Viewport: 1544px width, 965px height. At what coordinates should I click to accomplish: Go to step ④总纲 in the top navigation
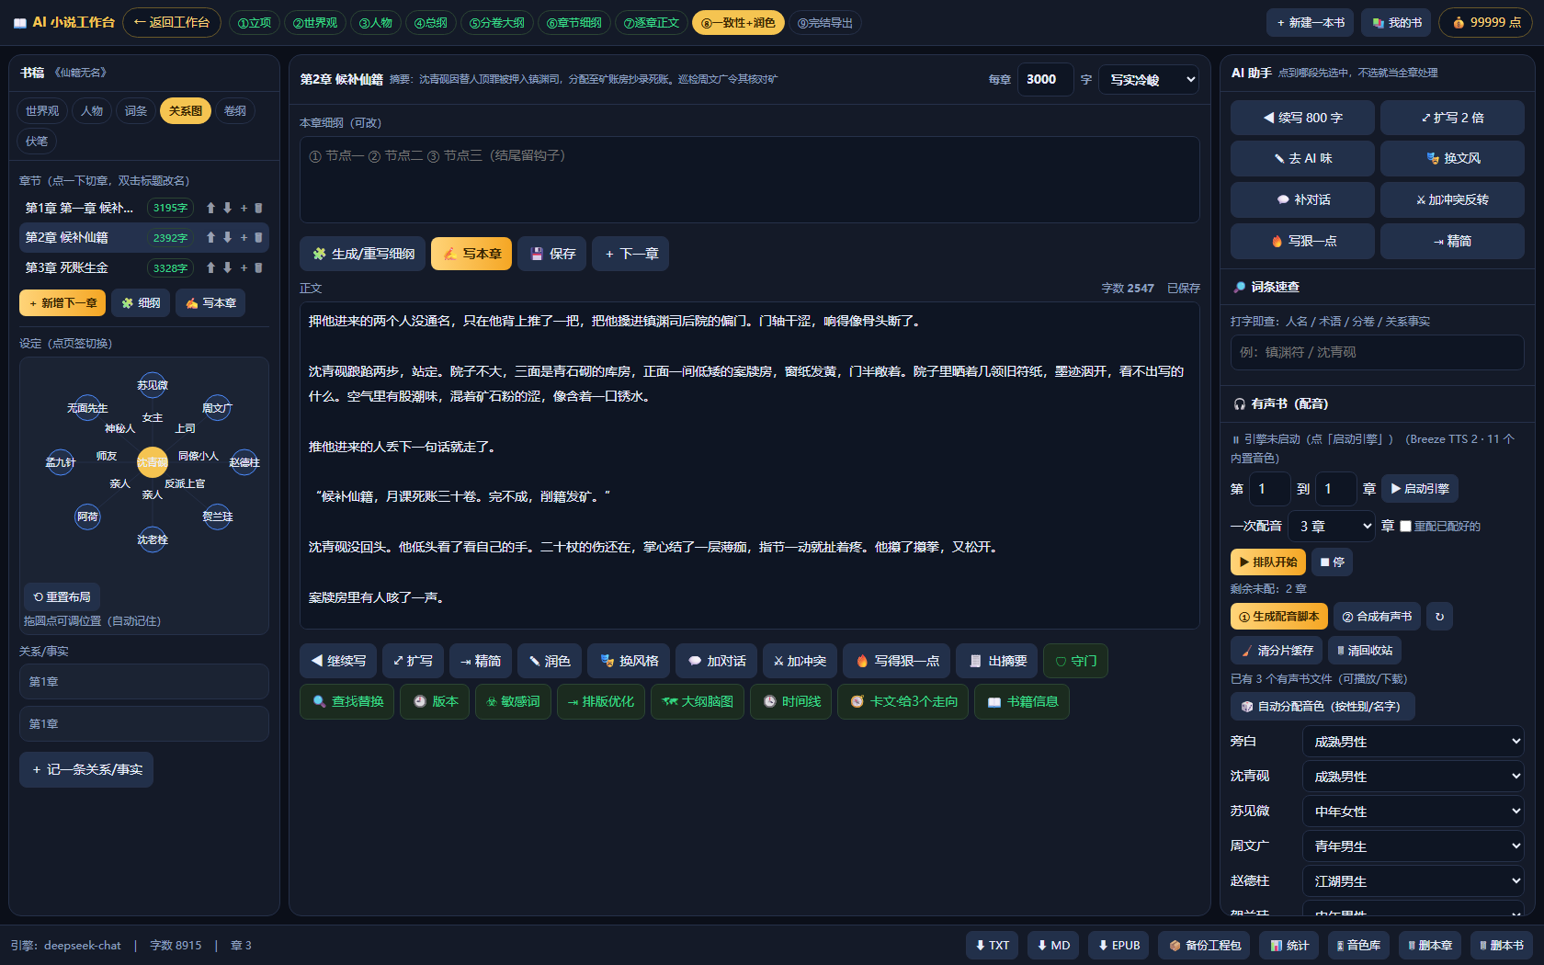[x=430, y=22]
